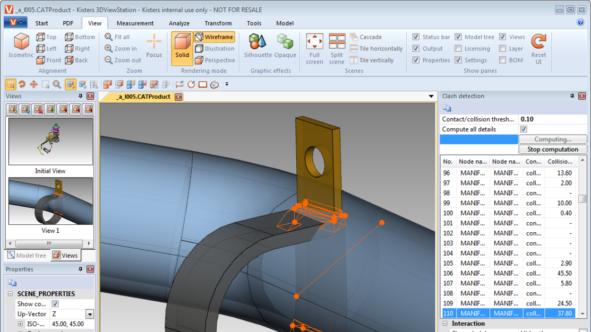Screen dimensions: 591x332
Task: Toggle Settings pane checkbox
Action: (458, 60)
